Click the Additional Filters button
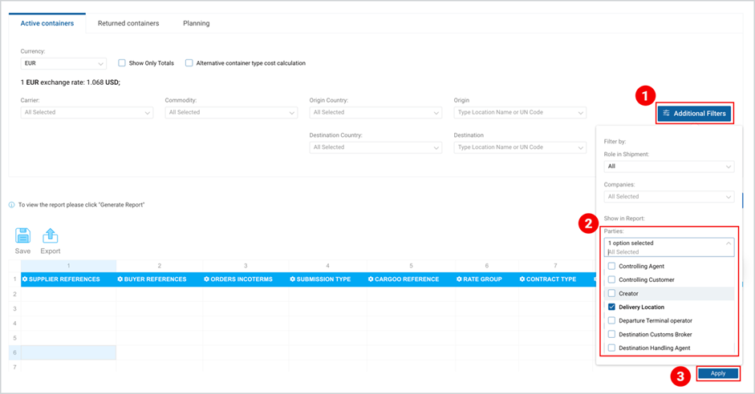This screenshot has height=394, width=755. tap(694, 114)
